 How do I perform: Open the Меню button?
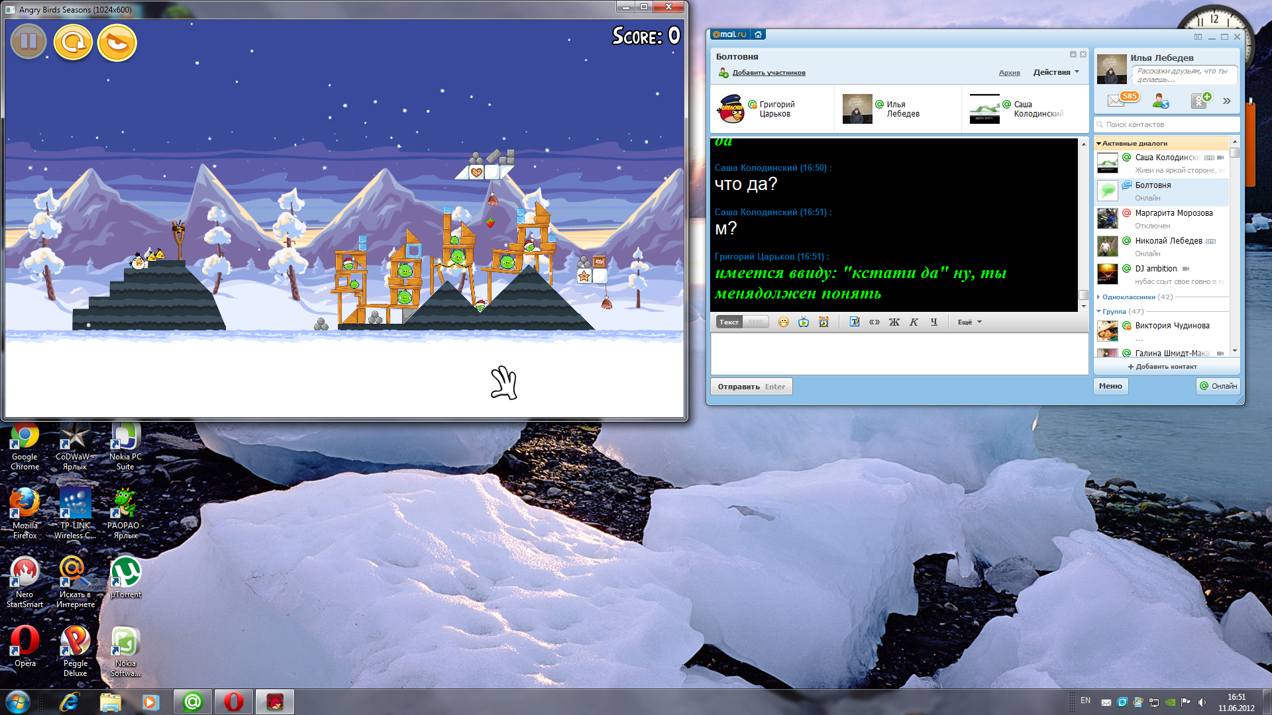(x=1110, y=386)
